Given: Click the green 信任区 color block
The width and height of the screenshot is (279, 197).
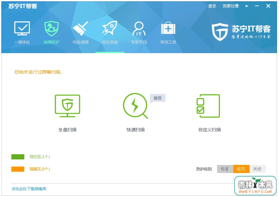Looking at the screenshot, I should (x=18, y=157).
